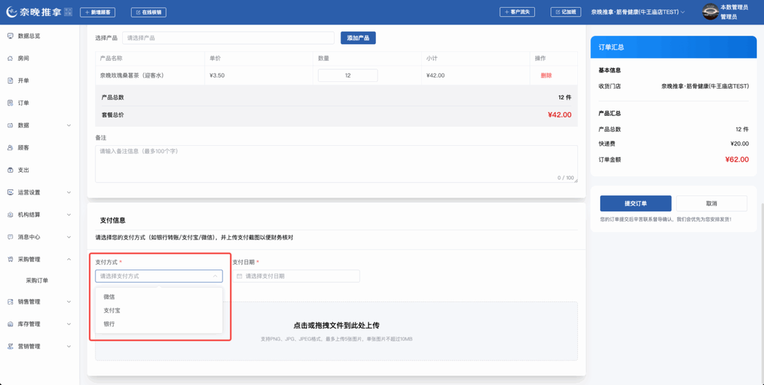The image size is (764, 385).
Task: Click the 产品名称 column header
Action: [x=111, y=59]
